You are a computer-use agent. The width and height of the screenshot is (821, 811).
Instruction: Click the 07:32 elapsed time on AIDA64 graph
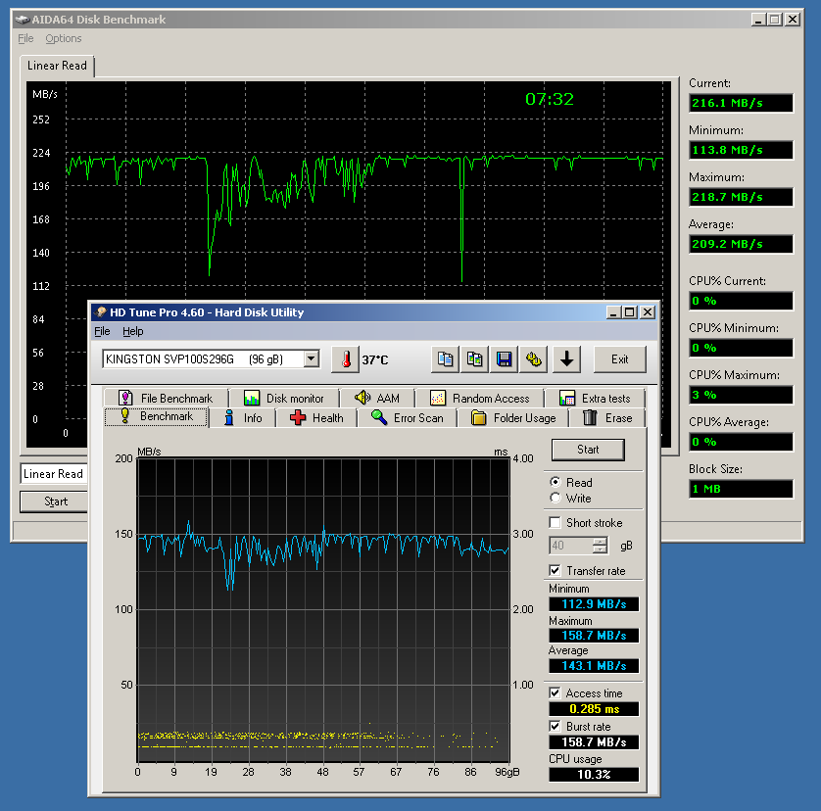point(550,99)
